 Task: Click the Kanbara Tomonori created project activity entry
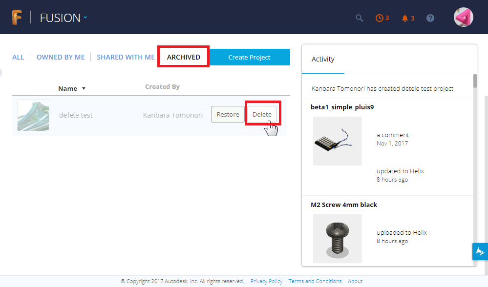382,89
